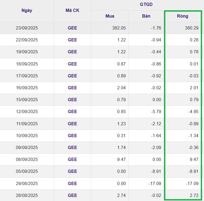Select the Mã CK column header

coord(72,11)
